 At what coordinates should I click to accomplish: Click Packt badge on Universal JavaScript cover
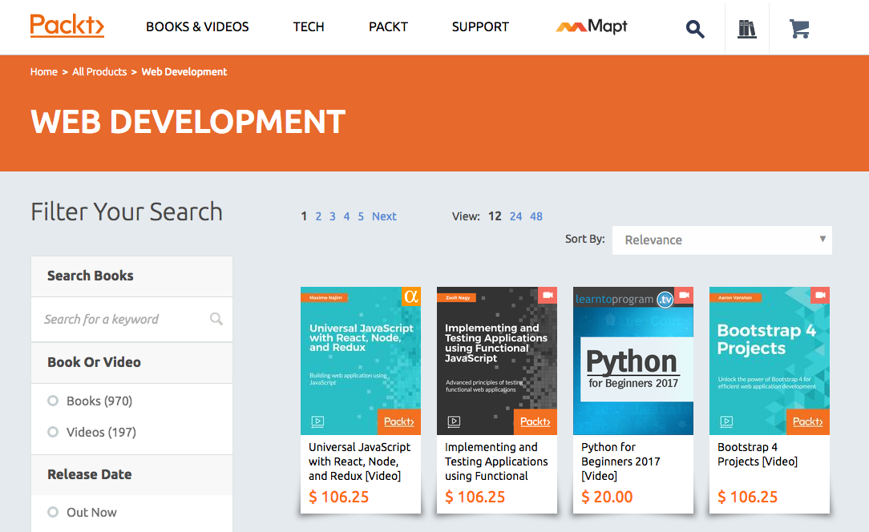[x=399, y=421]
